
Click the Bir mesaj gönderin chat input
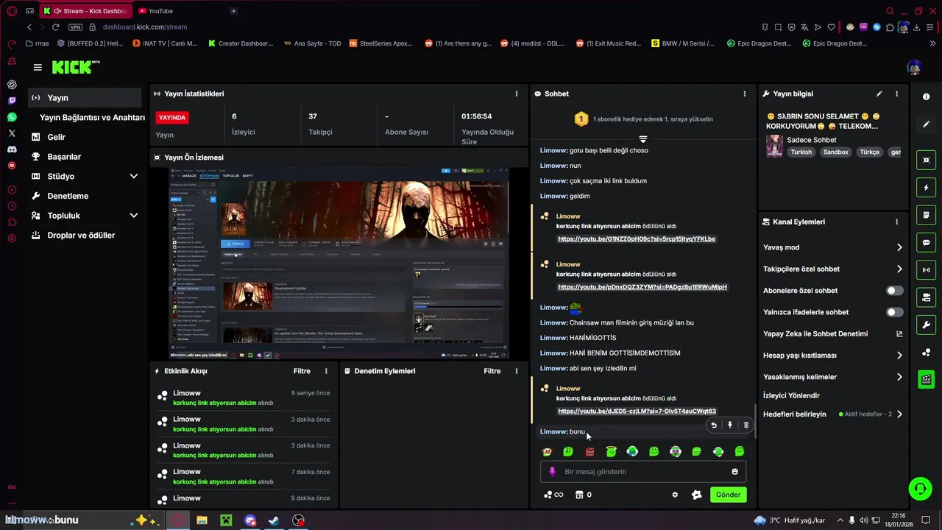click(643, 472)
